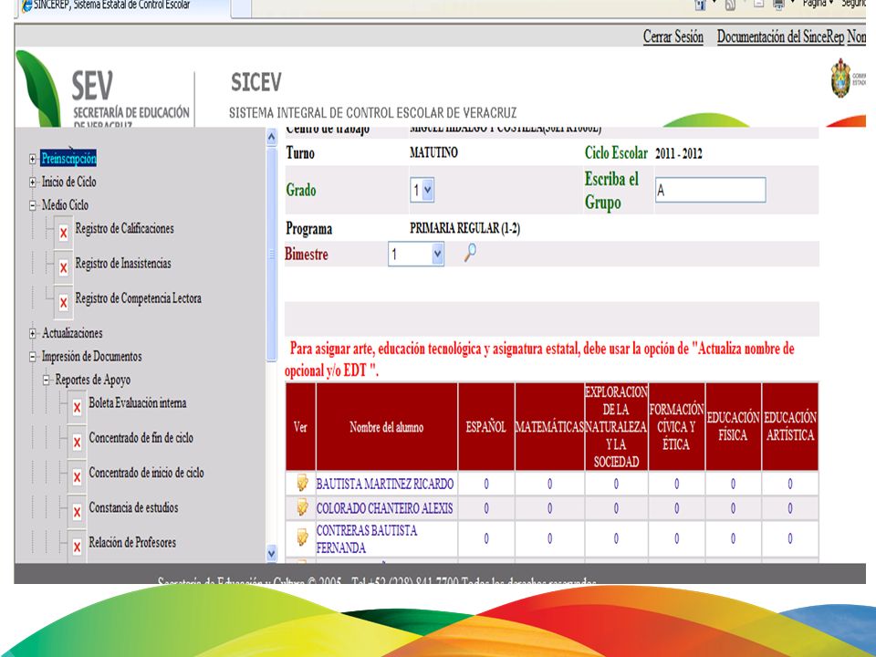876x657 pixels.
Task: Open Concentrado de inicio de ciclo report
Action: [146, 473]
